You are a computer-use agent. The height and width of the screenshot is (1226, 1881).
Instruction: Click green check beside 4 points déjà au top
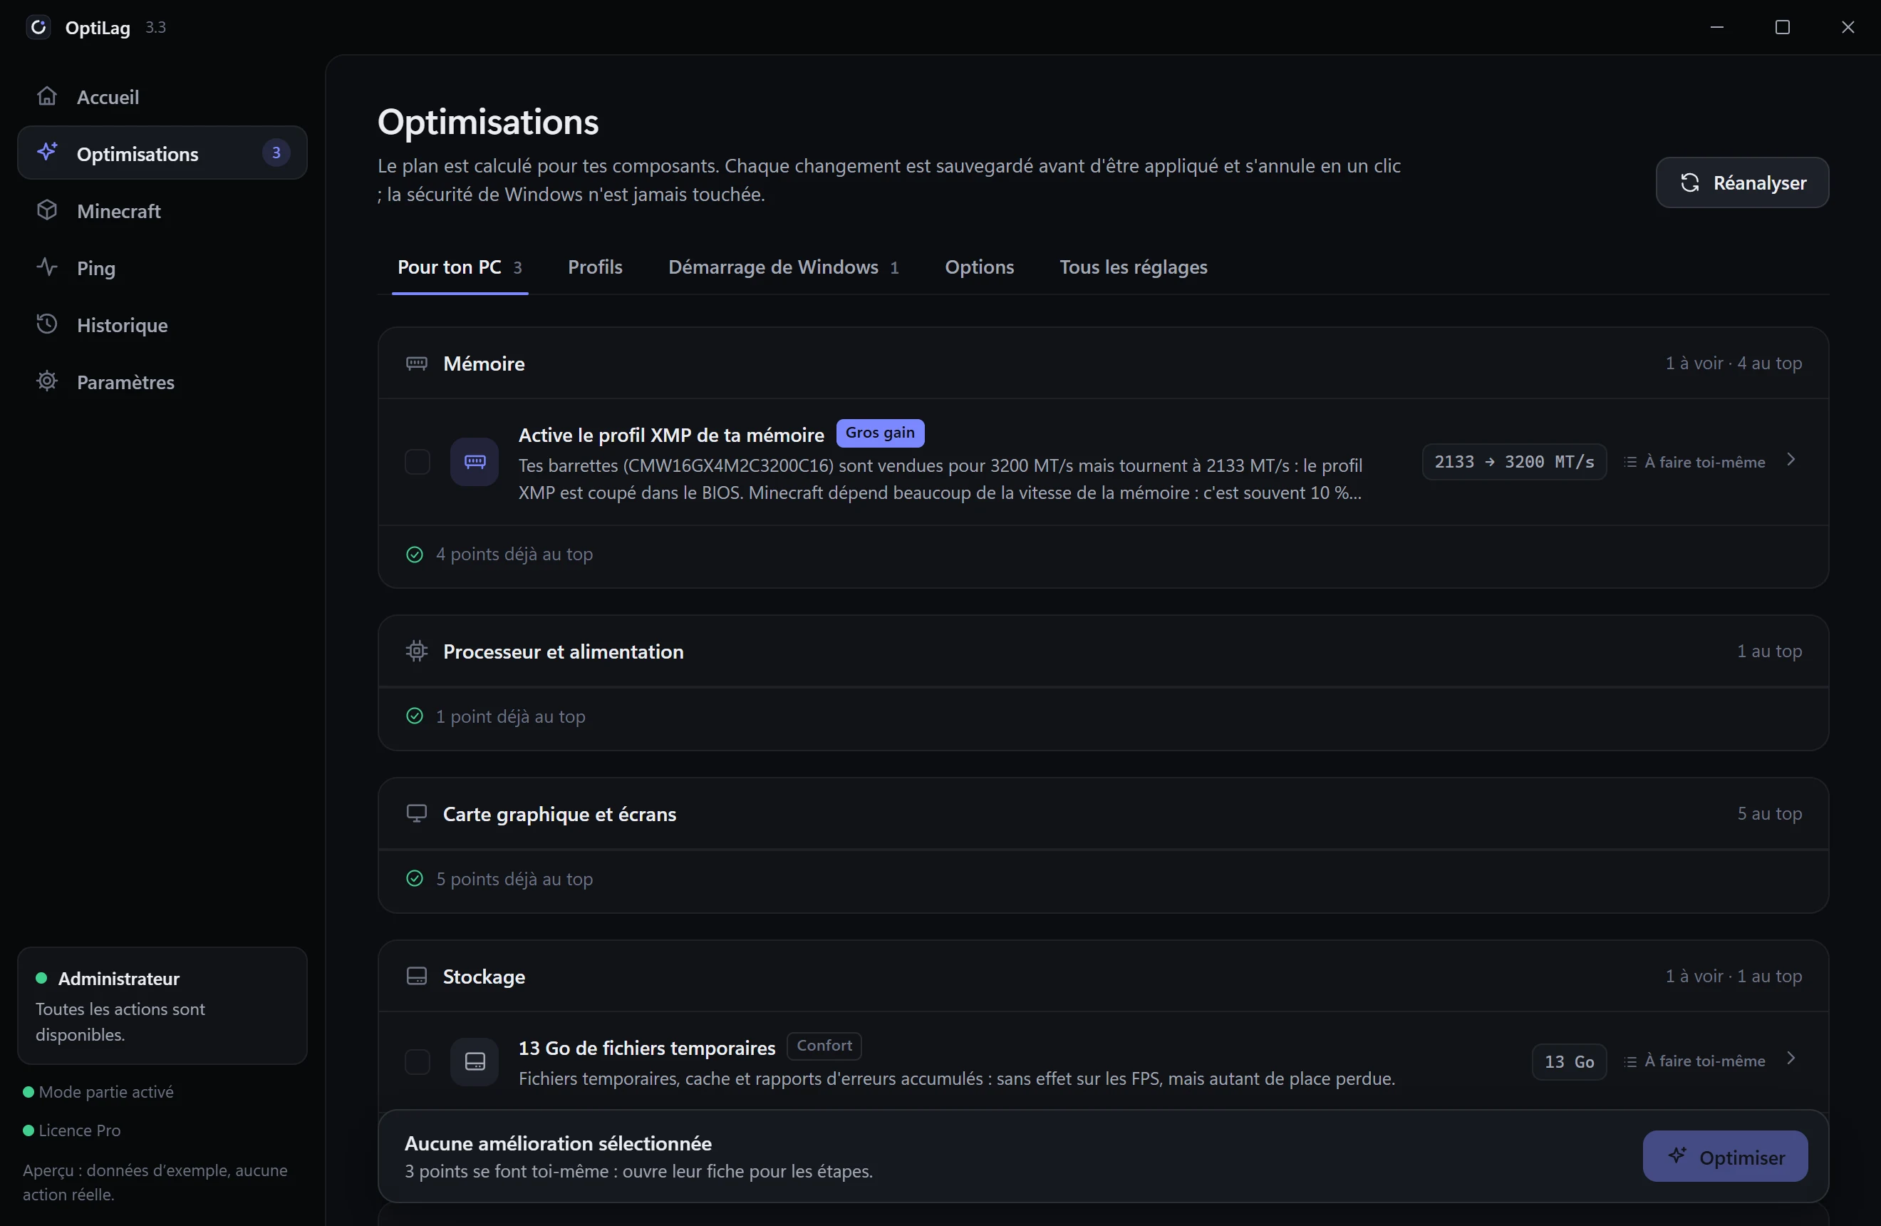click(x=415, y=555)
